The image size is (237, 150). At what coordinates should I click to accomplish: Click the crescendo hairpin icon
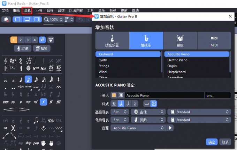click(x=9, y=109)
